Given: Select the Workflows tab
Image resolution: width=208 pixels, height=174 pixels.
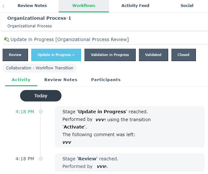Looking at the screenshot, I should (84, 6).
